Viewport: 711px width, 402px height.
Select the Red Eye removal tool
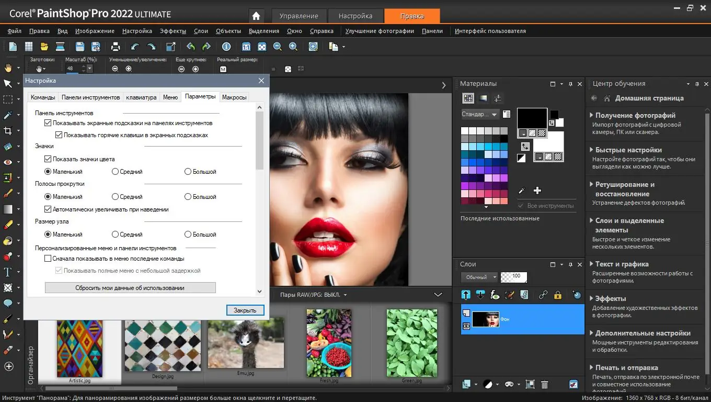tap(8, 160)
